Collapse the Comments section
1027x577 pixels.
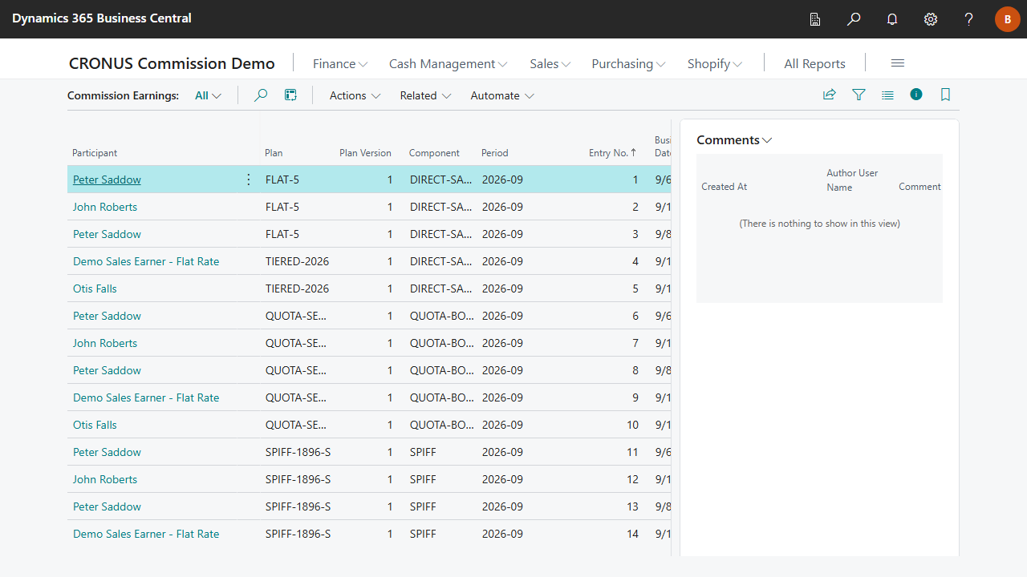734,140
